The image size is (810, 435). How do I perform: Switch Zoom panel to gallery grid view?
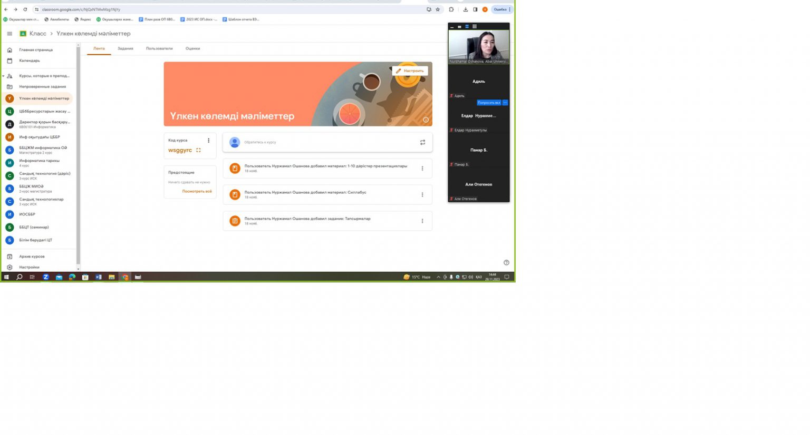474,26
